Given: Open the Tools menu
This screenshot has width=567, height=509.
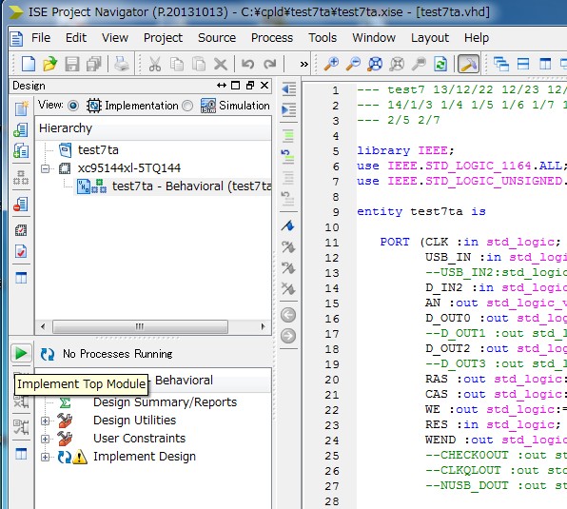Looking at the screenshot, I should click(x=323, y=38).
